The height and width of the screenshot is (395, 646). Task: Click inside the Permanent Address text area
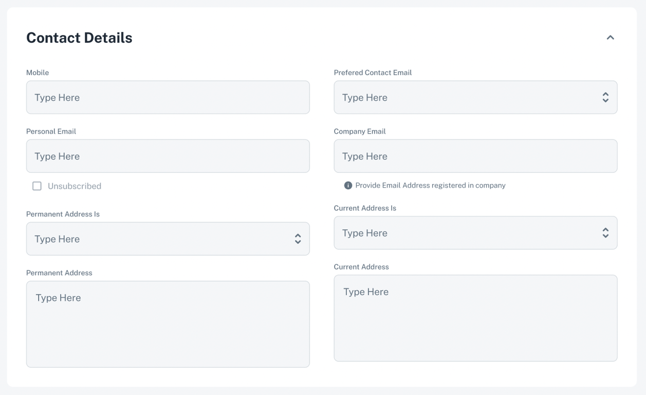(x=168, y=324)
